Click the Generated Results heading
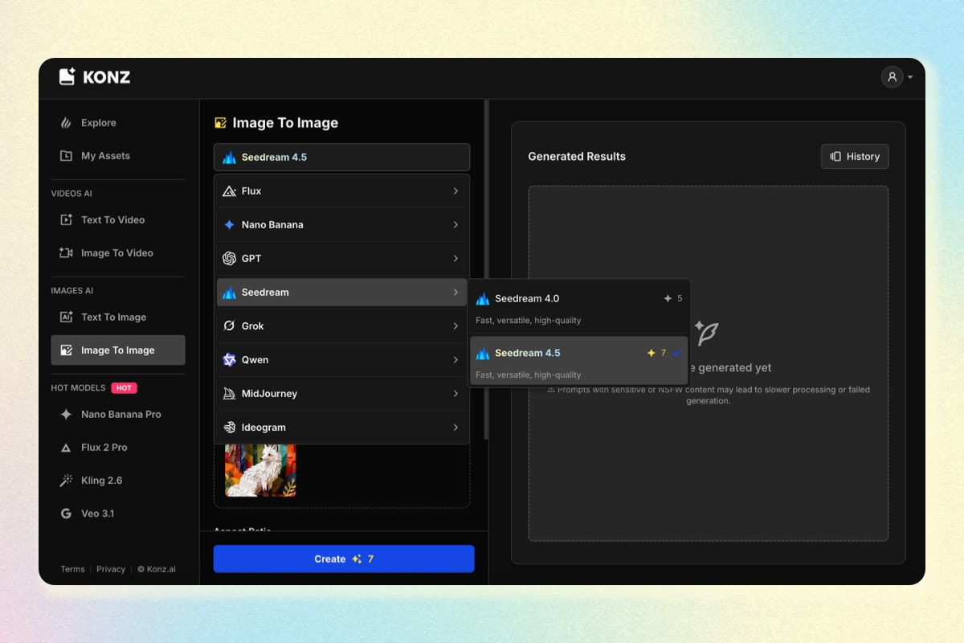Image resolution: width=964 pixels, height=643 pixels. [x=577, y=157]
